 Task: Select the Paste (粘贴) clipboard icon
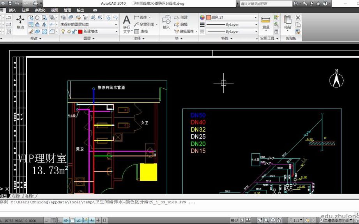[x=288, y=22]
